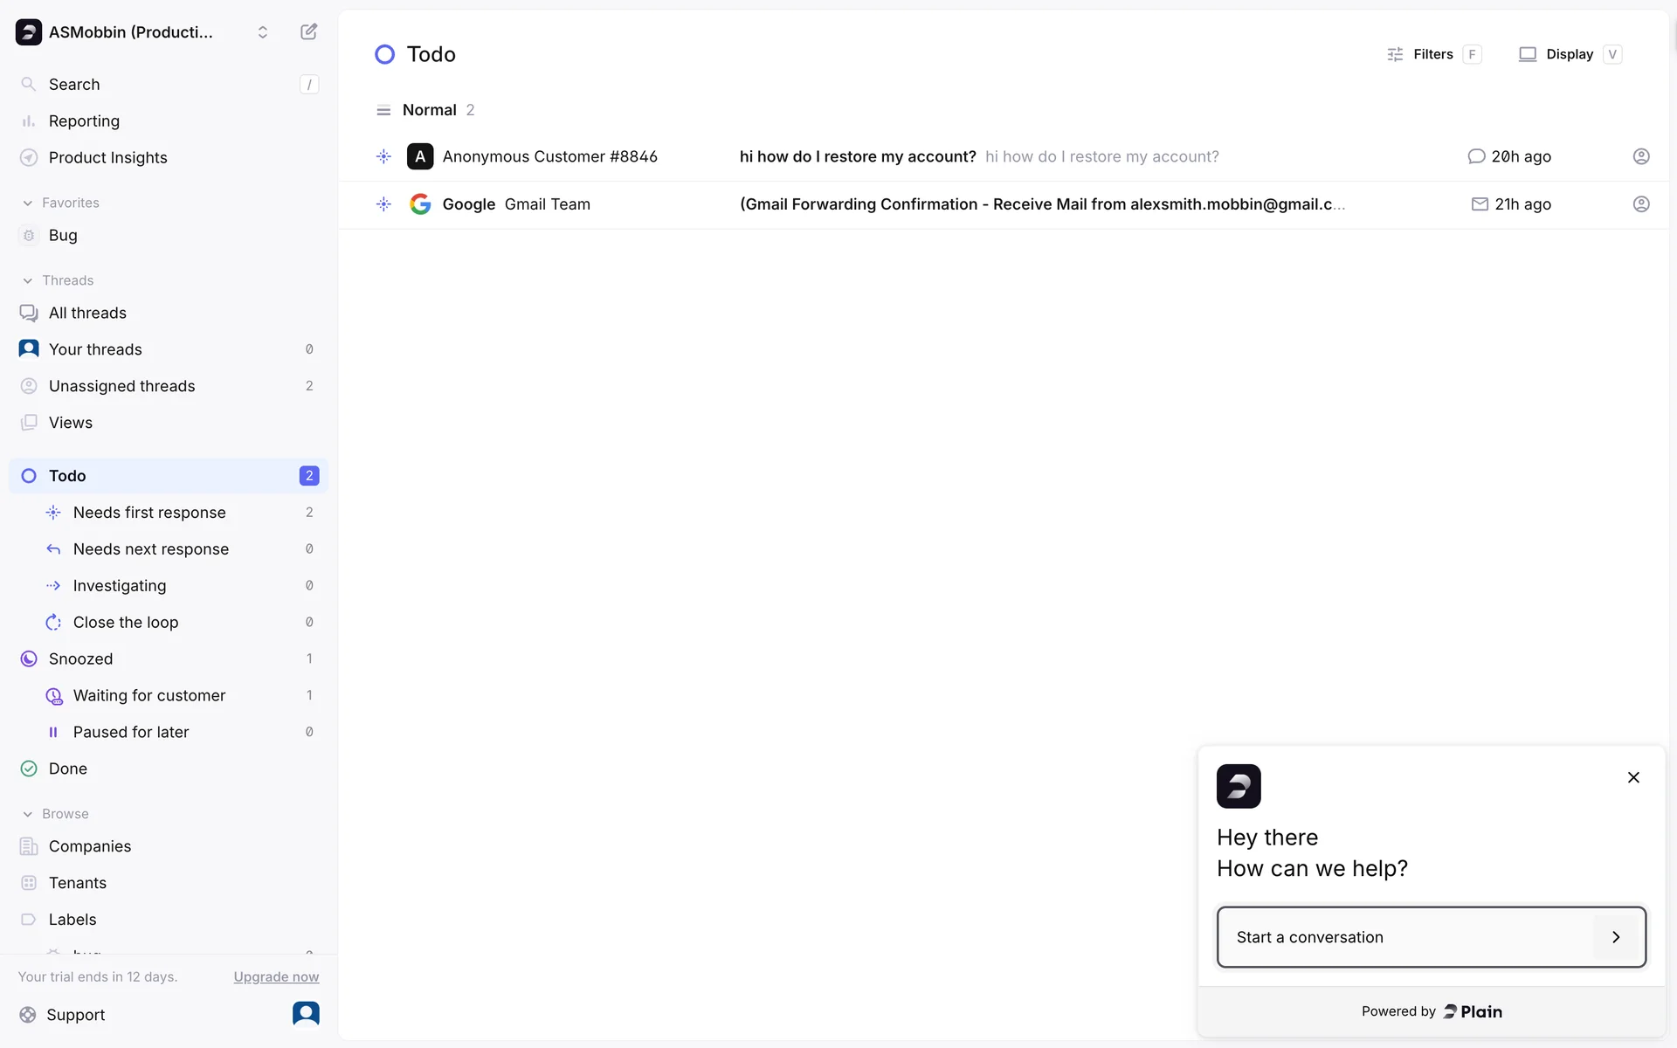Select Waiting for customer view
This screenshot has width=1677, height=1048.
pyautogui.click(x=149, y=695)
